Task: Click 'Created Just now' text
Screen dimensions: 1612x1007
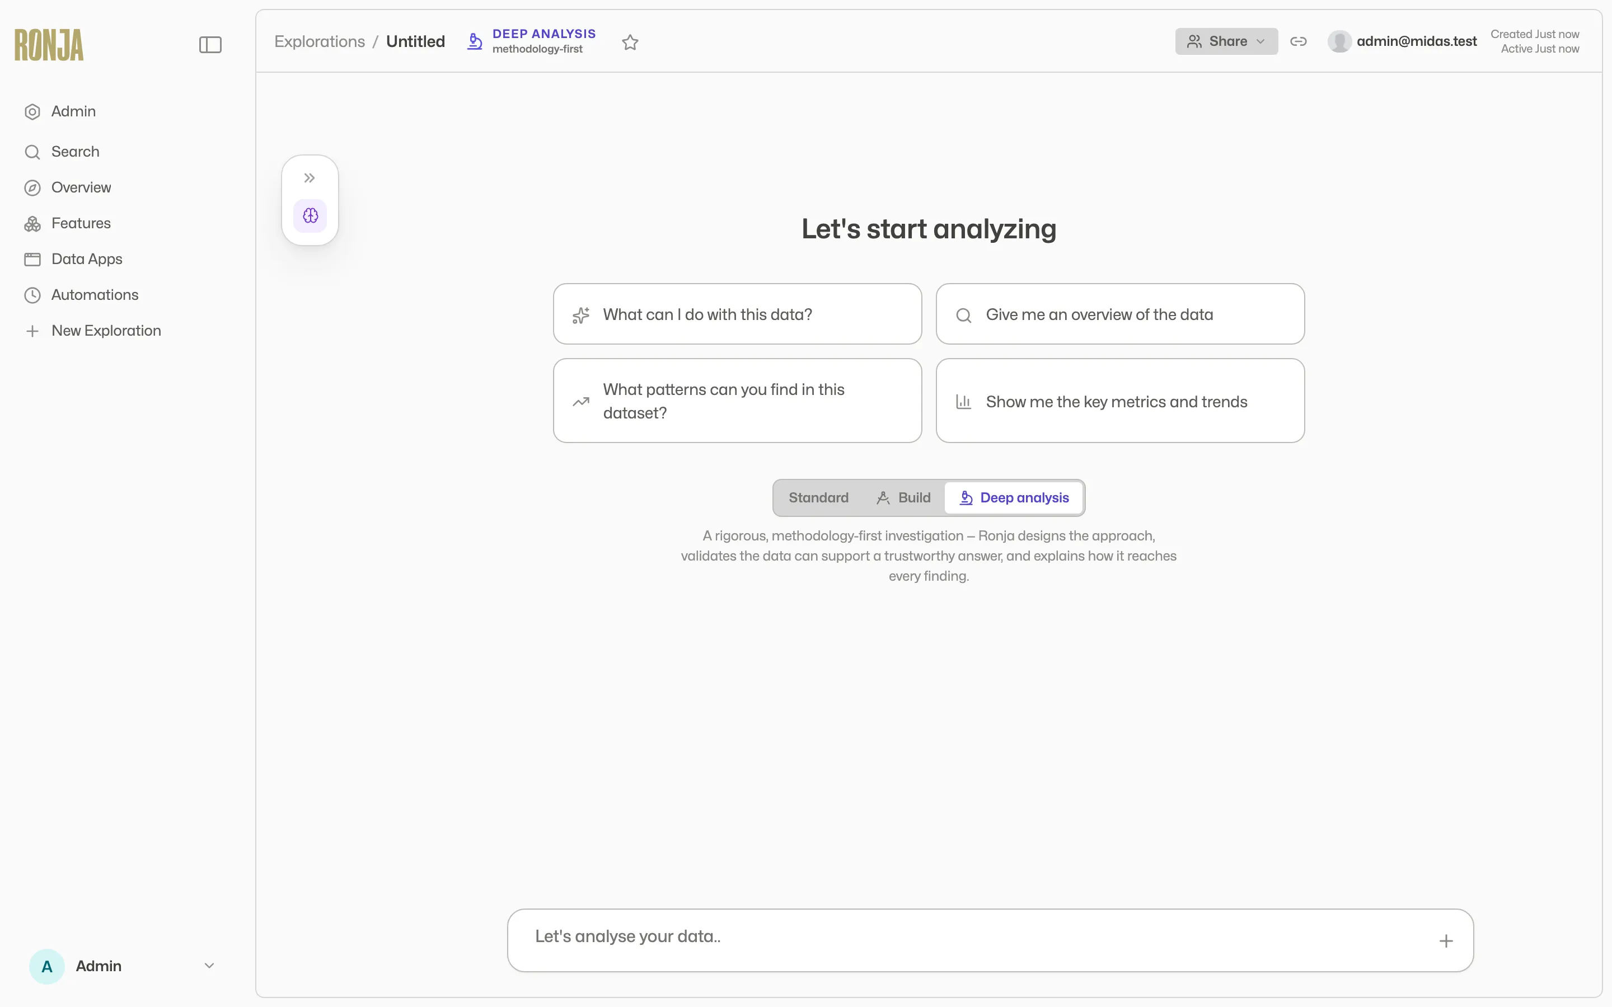Action: [x=1535, y=34]
